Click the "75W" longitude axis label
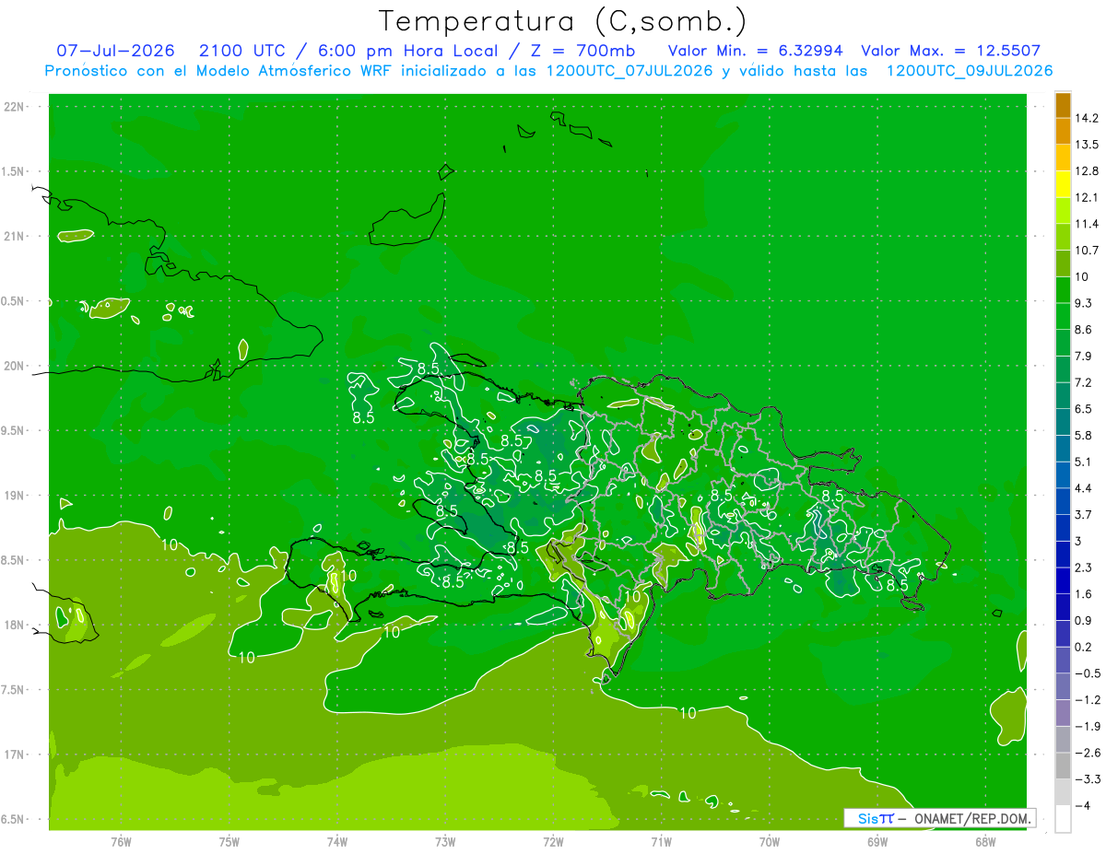The width and height of the screenshot is (1106, 854). 229,843
